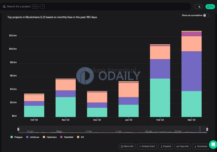Click the Jan '23 Optimism bar segment

click(129, 90)
